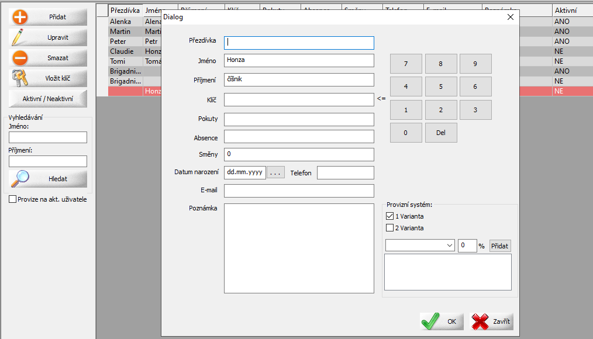
Task: Click the red X Zavřít icon
Action: 481,321
